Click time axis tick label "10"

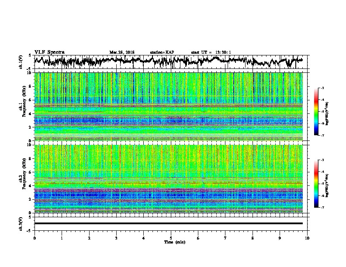pyautogui.click(x=307, y=238)
